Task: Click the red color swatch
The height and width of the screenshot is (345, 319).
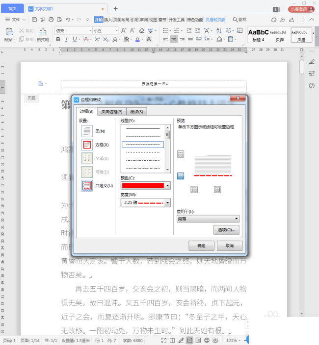Action: (143, 186)
